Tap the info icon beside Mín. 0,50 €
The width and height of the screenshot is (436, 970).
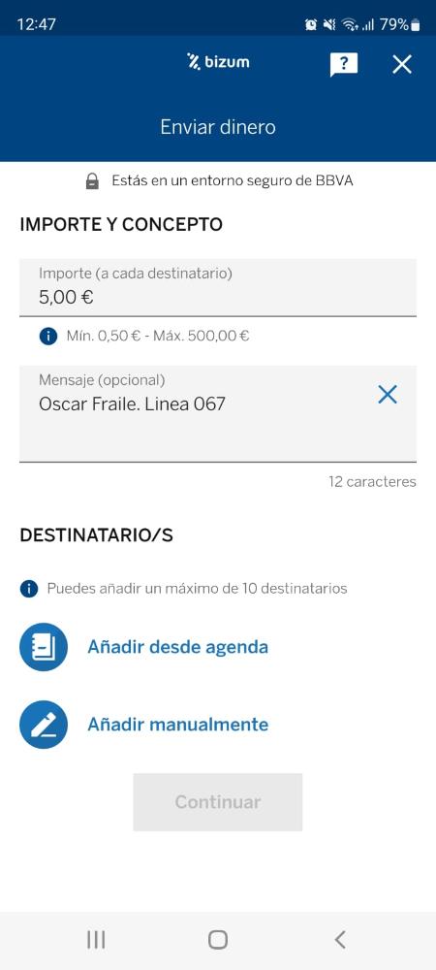(x=48, y=337)
